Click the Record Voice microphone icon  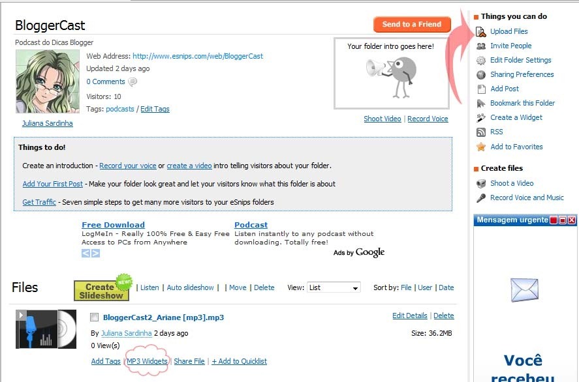pos(481,198)
